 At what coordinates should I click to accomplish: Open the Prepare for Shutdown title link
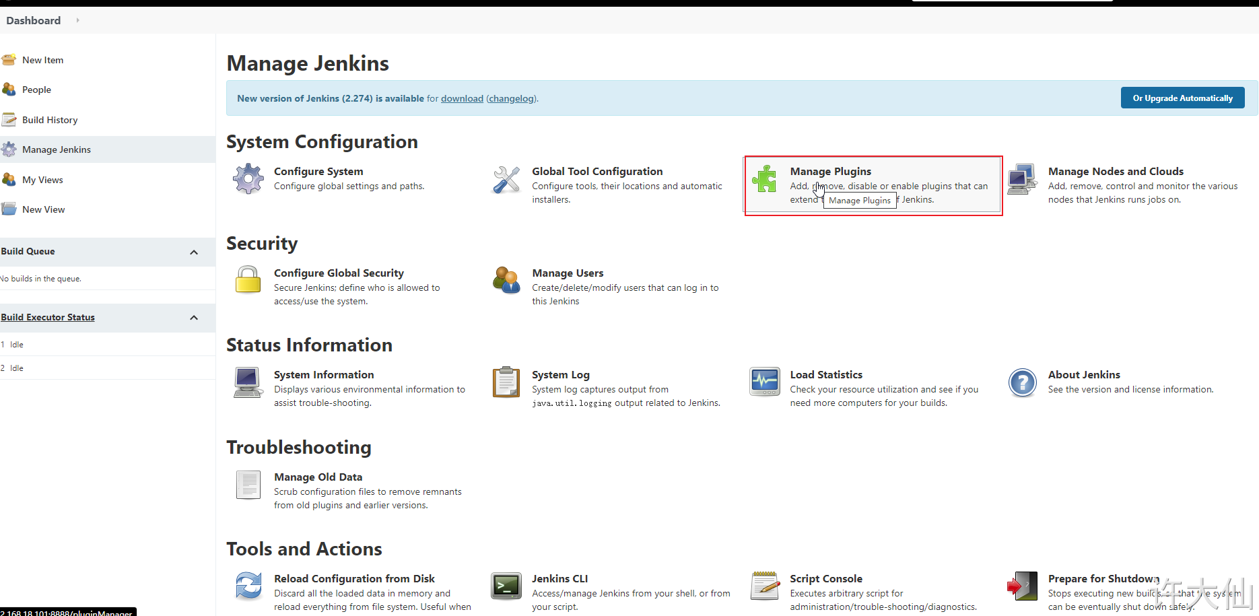tap(1103, 579)
